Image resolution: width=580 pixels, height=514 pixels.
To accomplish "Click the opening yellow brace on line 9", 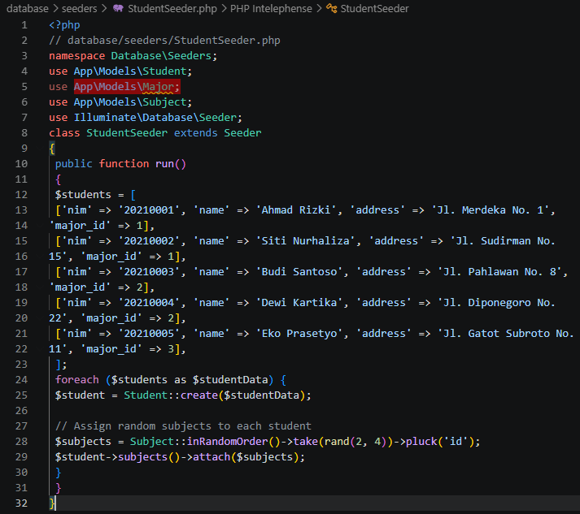I will point(52,149).
